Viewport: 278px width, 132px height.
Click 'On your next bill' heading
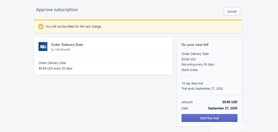tap(195, 45)
